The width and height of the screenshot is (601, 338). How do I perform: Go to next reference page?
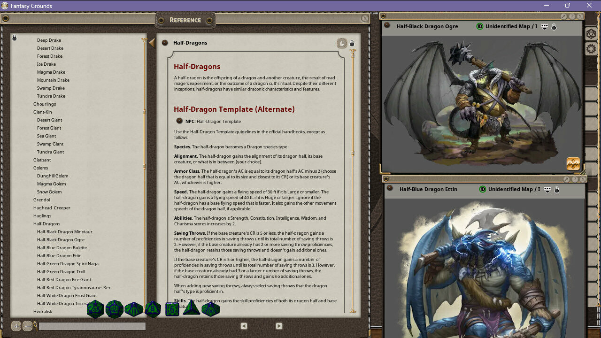[279, 326]
